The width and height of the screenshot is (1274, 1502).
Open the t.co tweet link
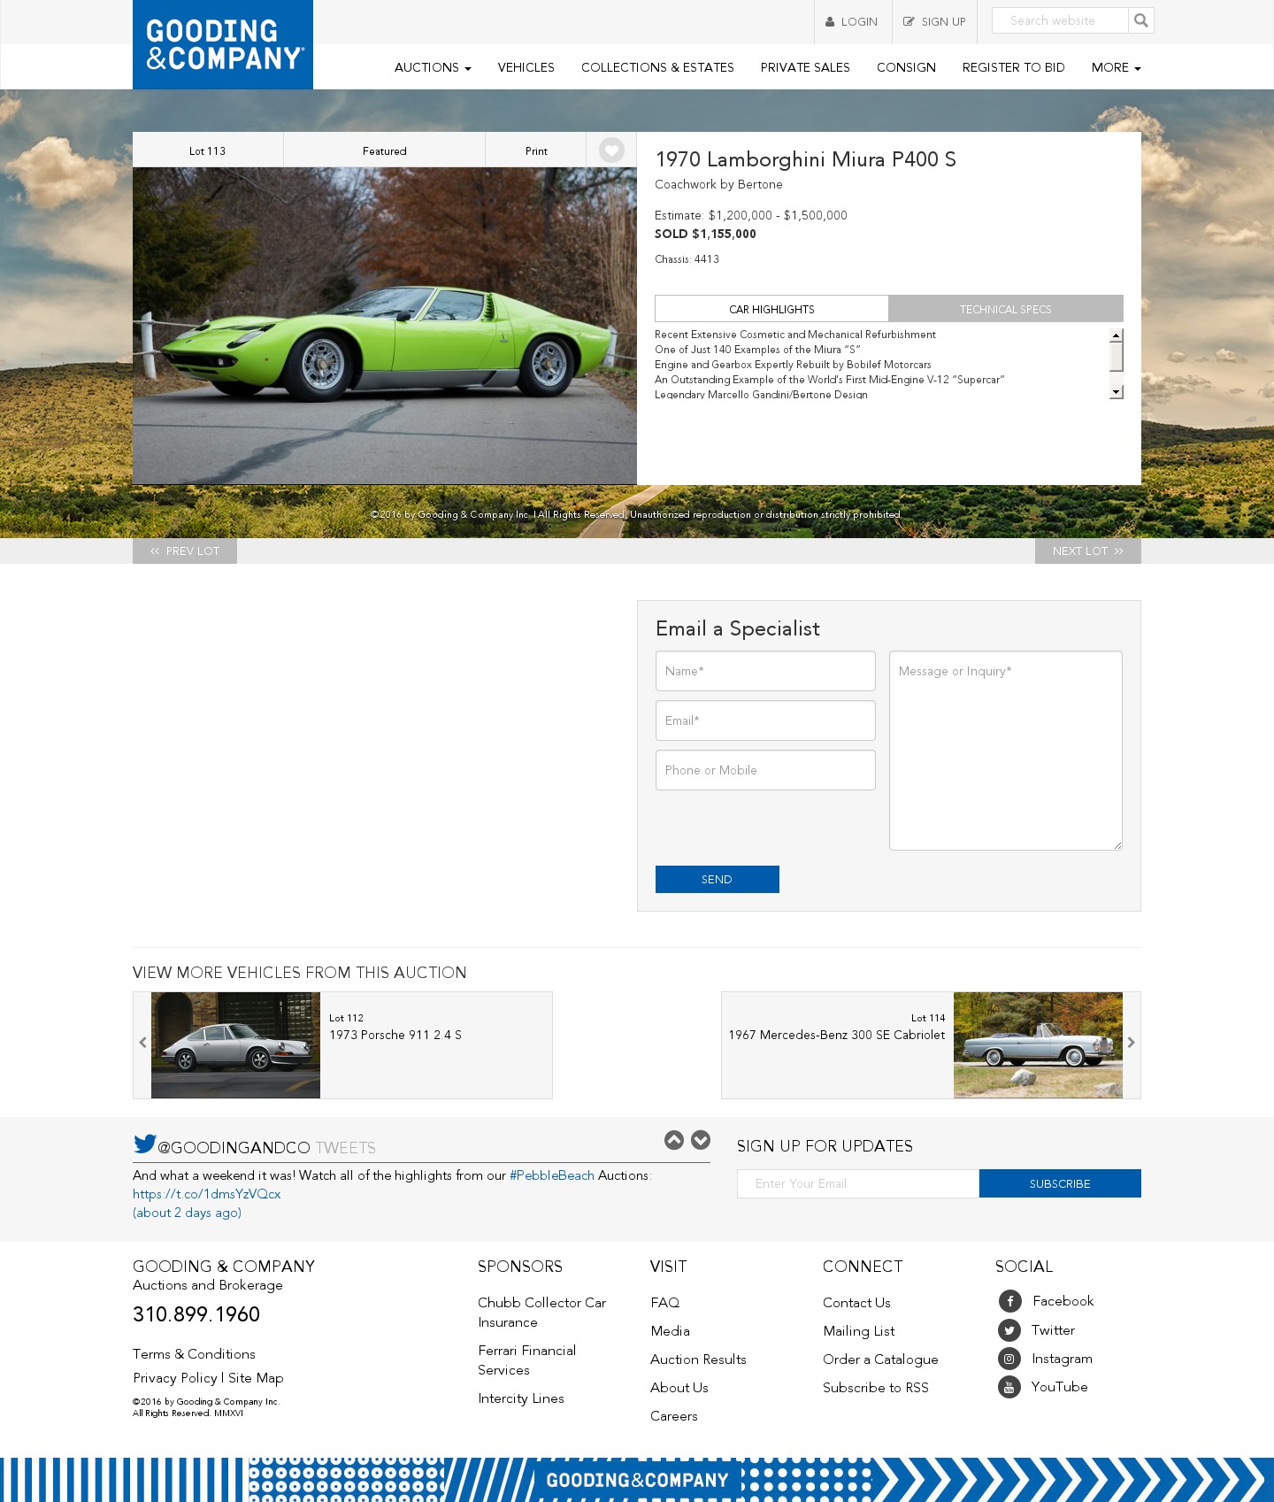(206, 1194)
